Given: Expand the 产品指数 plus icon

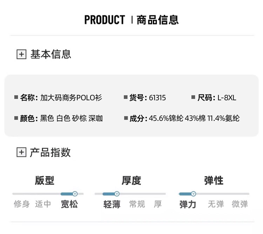Looking at the screenshot, I should (21, 152).
